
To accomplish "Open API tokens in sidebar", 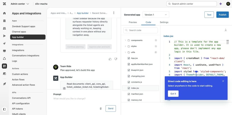I will (18, 109).
